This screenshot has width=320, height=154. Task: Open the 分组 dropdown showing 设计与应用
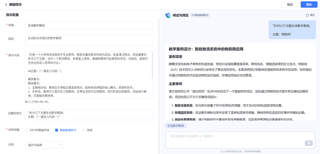tap(44, 145)
